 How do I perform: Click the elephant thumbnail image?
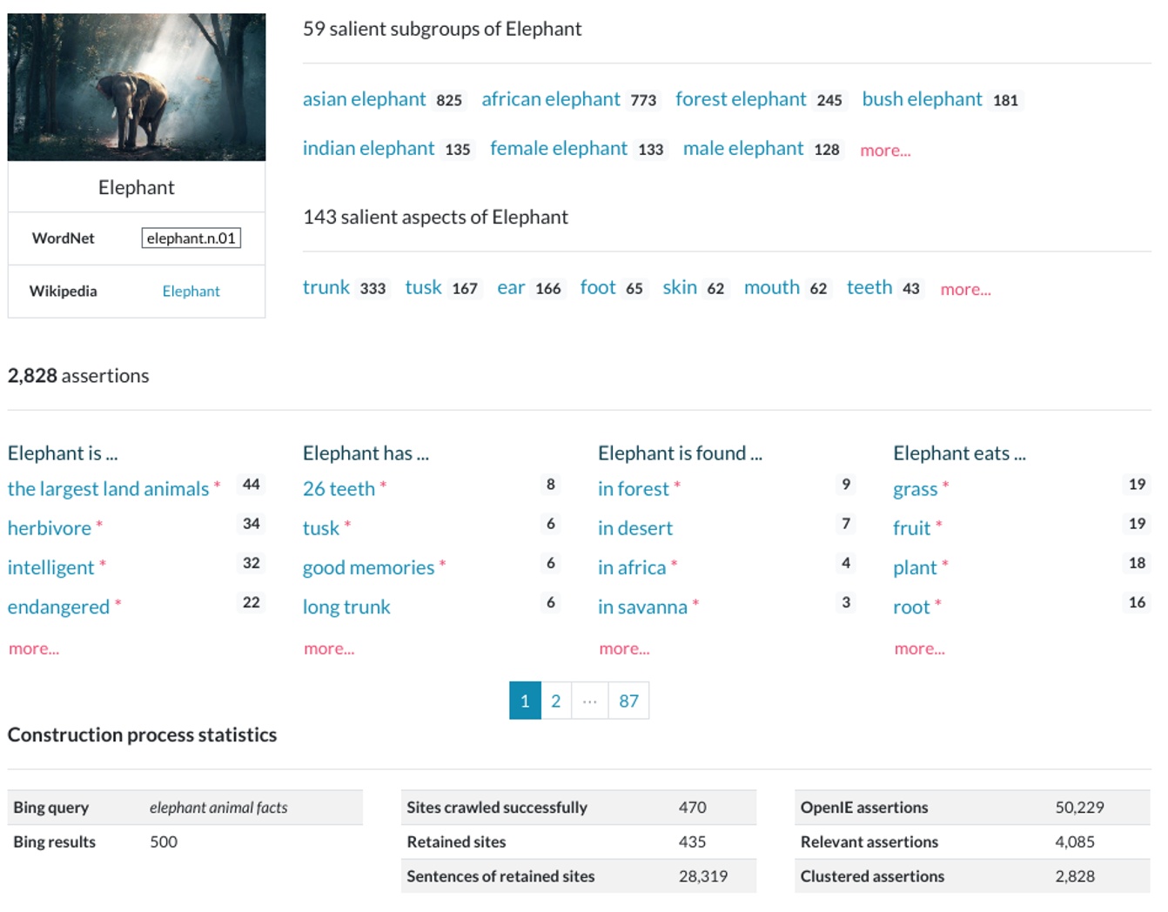pyautogui.click(x=137, y=87)
